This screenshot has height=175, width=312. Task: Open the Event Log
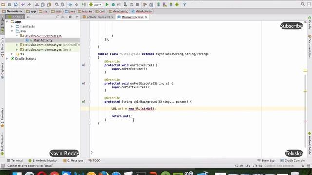pyautogui.click(x=266, y=161)
